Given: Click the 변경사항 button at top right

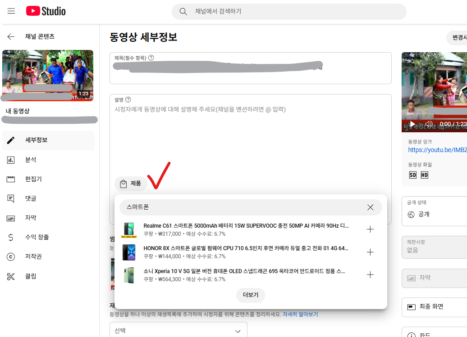Looking at the screenshot, I should pyautogui.click(x=457, y=38).
